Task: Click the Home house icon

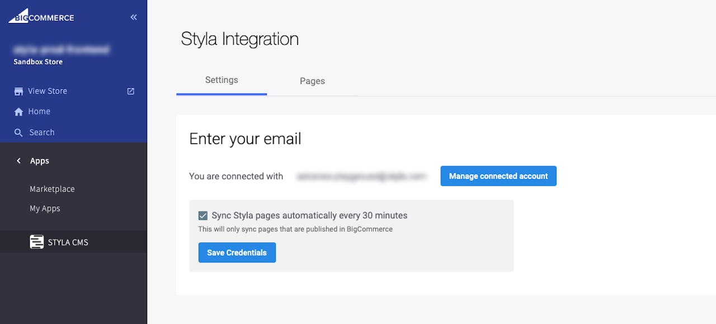Action: (x=19, y=112)
